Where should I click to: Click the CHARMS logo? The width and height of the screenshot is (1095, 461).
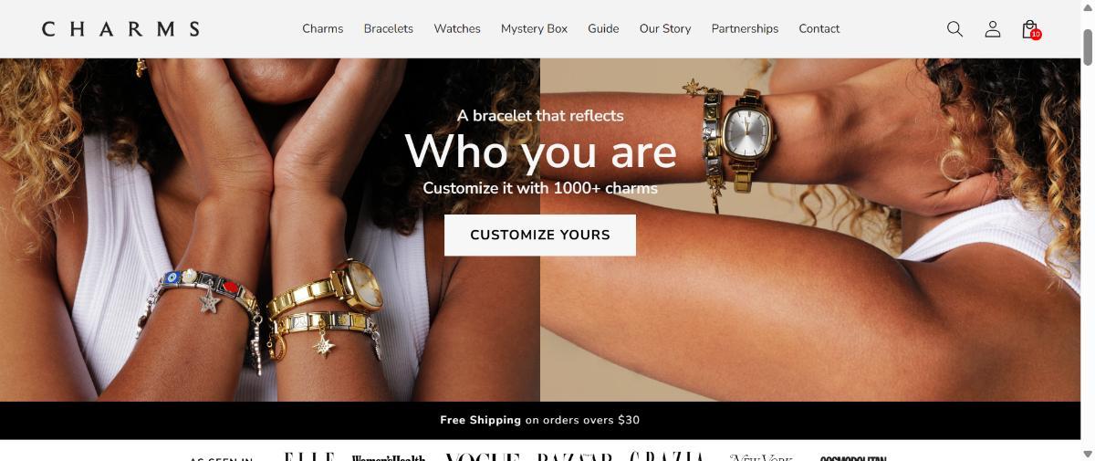click(x=120, y=29)
